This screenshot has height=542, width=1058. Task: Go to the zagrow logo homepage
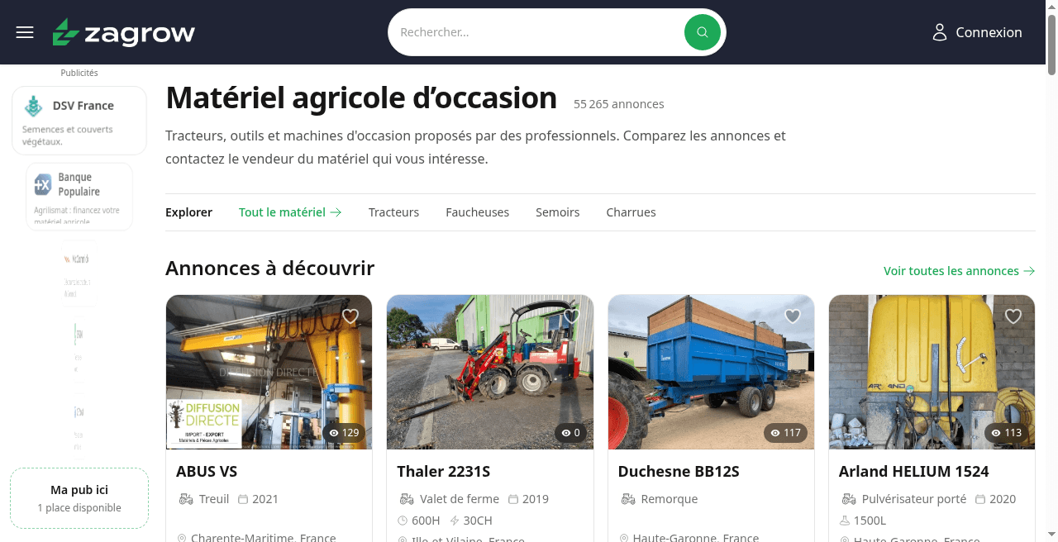point(124,32)
